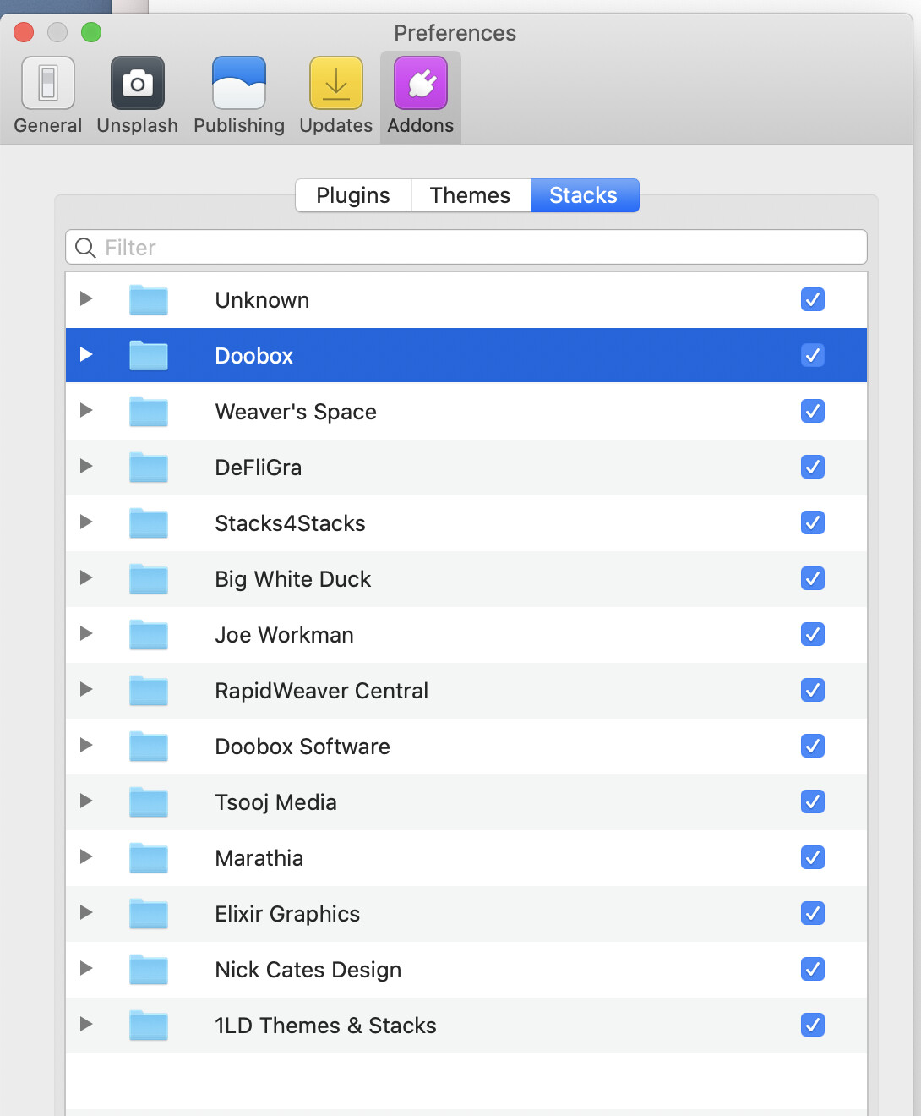Expand the 1LD Themes & Stacks group

(85, 1024)
